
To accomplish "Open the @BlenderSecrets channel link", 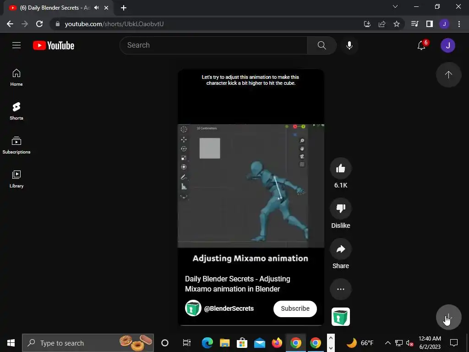I will [x=229, y=308].
